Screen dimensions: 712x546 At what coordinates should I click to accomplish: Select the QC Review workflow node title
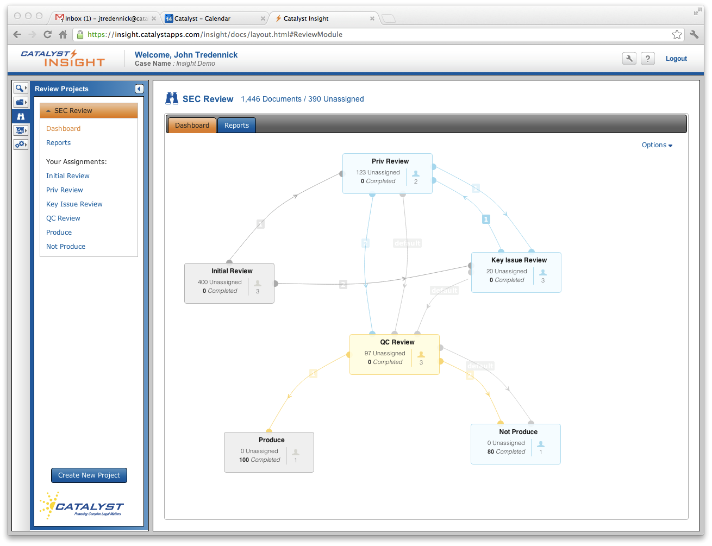point(397,342)
